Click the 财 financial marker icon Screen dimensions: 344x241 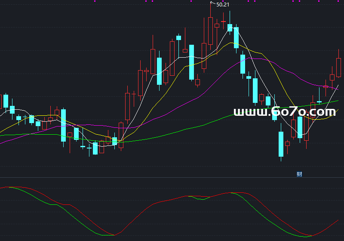299,174
